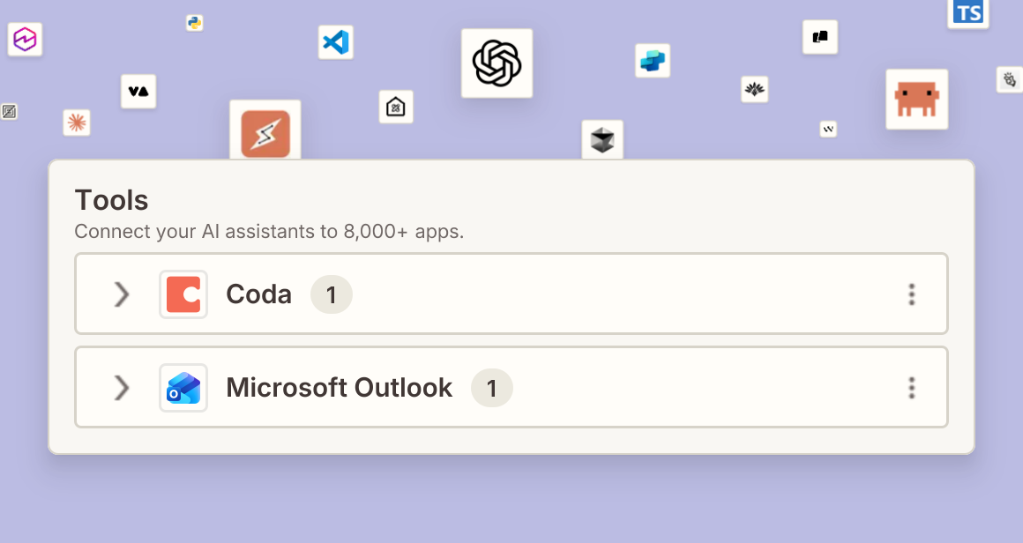Viewport: 1023px width, 543px height.
Task: Click the Coda app logo
Action: coord(183,294)
